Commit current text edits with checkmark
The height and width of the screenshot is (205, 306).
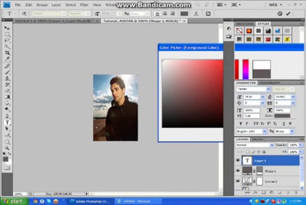288,14
